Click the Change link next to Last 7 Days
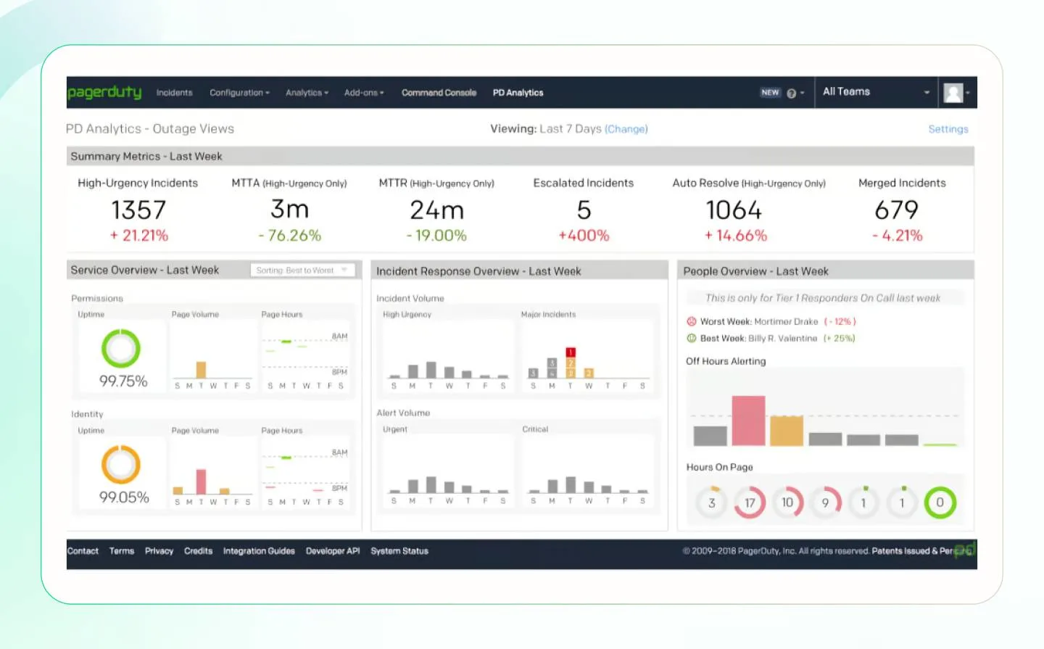 click(626, 128)
